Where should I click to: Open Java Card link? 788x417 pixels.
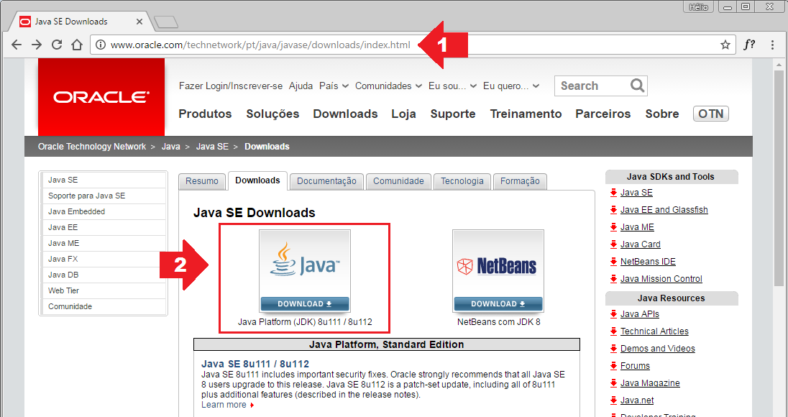click(x=640, y=244)
